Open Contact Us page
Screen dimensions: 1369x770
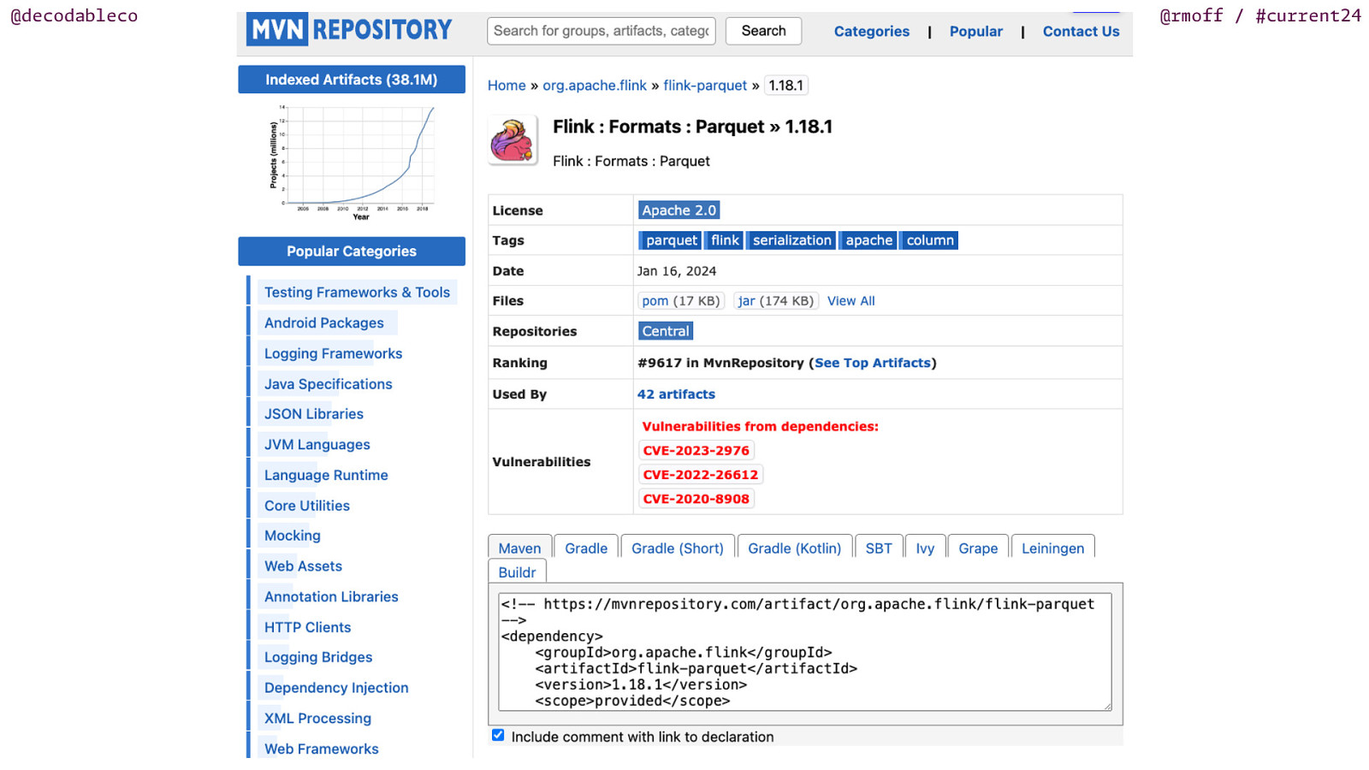tap(1081, 32)
